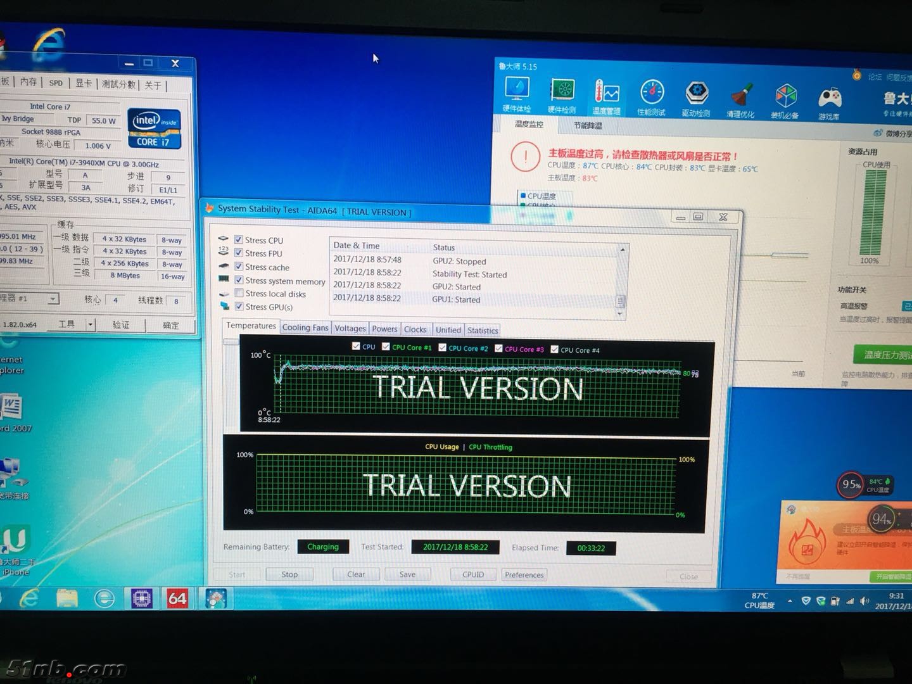Screen dimensions: 912x684
Task: Open Internet Explorer from the taskbar
Action: click(x=29, y=597)
